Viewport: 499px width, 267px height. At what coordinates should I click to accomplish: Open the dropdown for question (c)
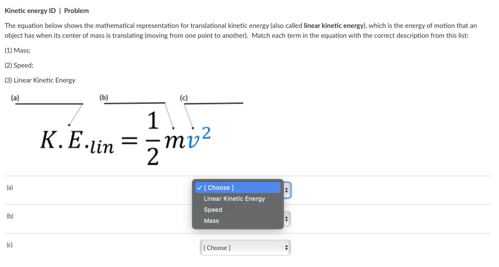pos(245,247)
